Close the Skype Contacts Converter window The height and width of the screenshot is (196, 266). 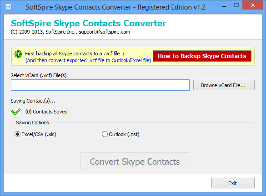[x=253, y=5]
